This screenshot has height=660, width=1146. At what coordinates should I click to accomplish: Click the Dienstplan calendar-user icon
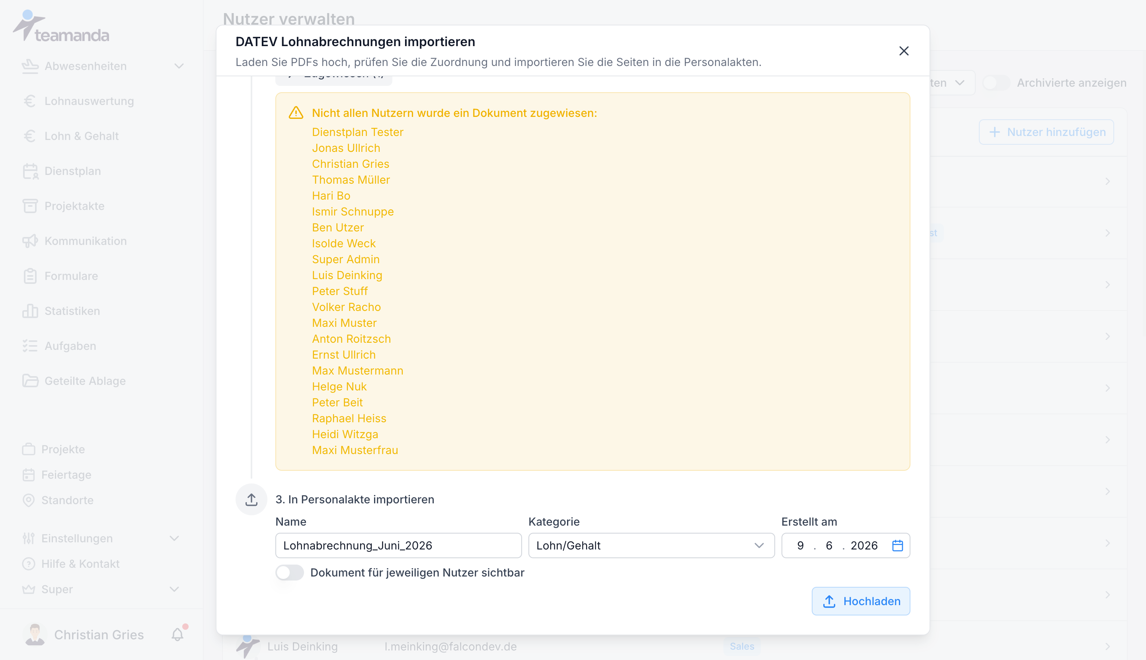click(30, 171)
